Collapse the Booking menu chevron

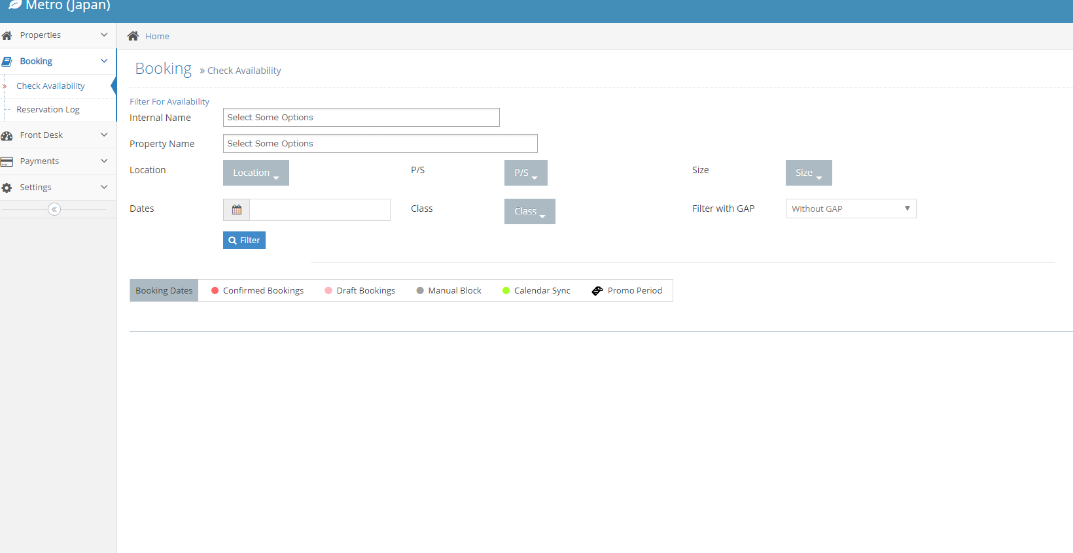click(x=104, y=61)
